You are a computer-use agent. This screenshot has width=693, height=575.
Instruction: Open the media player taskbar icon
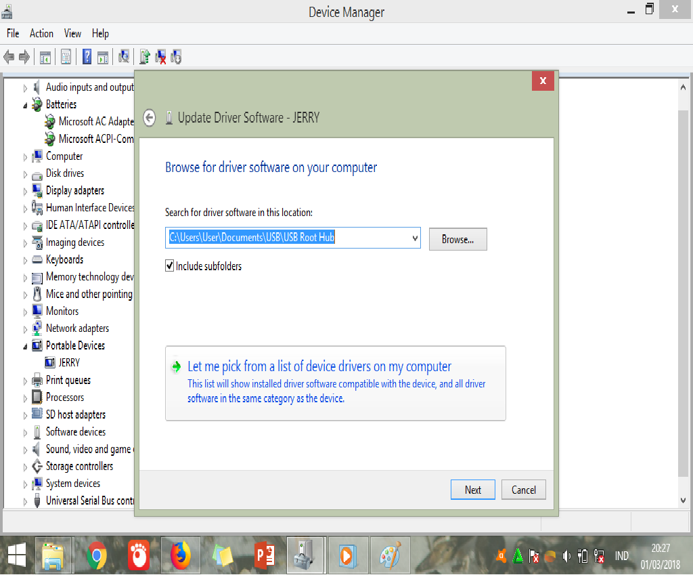pyautogui.click(x=347, y=555)
